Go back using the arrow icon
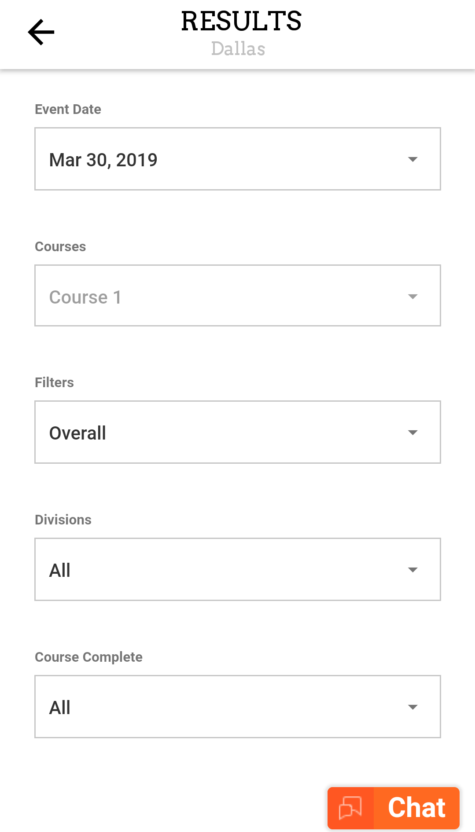The height and width of the screenshot is (832, 475). tap(41, 32)
